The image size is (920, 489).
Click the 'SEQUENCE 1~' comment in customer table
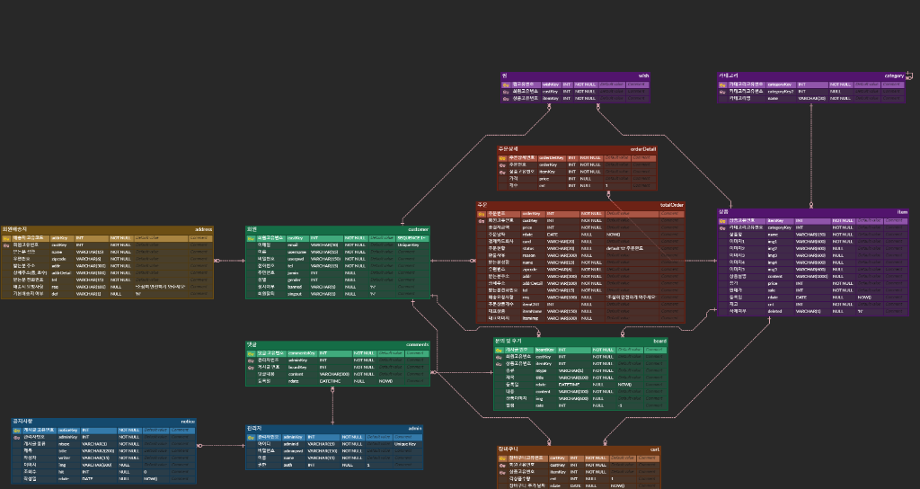pyautogui.click(x=411, y=238)
